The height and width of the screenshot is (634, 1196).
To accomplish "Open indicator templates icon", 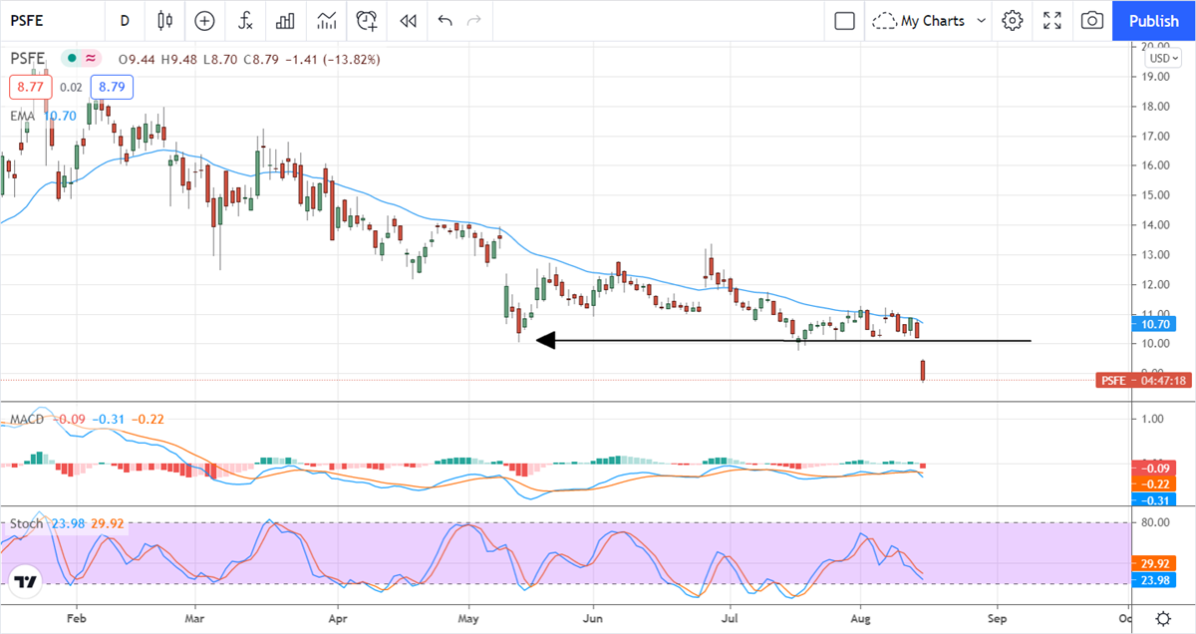I will point(326,20).
